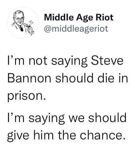
Task: Click the Middle Age Riot display name
Action: click(x=79, y=17)
